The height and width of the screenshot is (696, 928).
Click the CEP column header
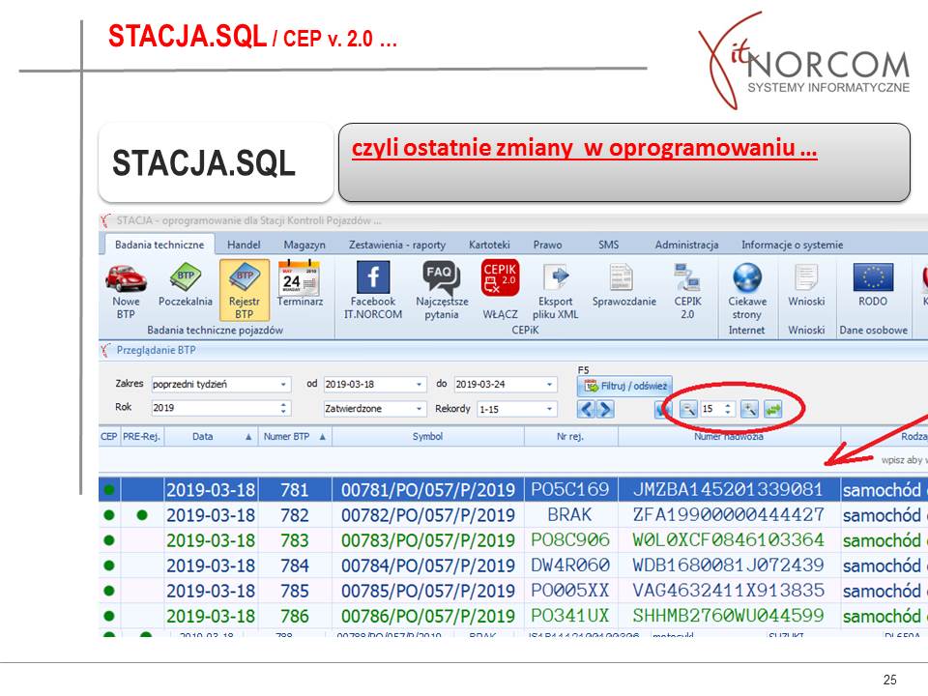(109, 437)
